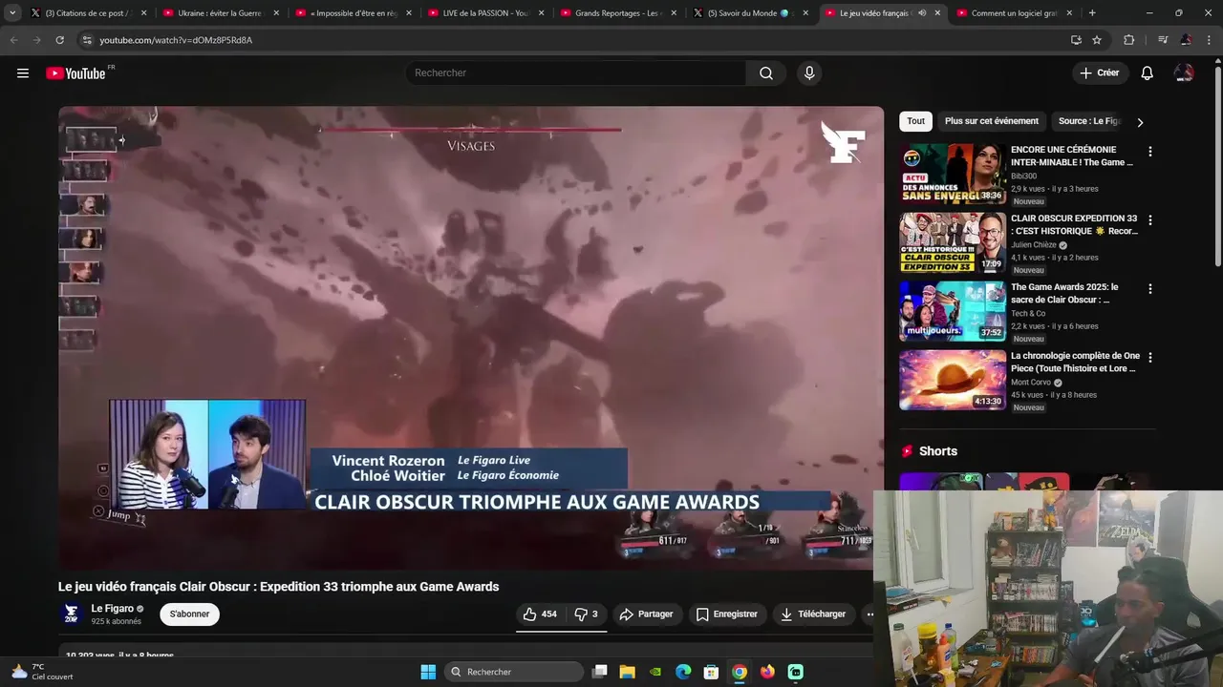Click the S'abonner button
This screenshot has width=1223, height=687.
tap(189, 614)
